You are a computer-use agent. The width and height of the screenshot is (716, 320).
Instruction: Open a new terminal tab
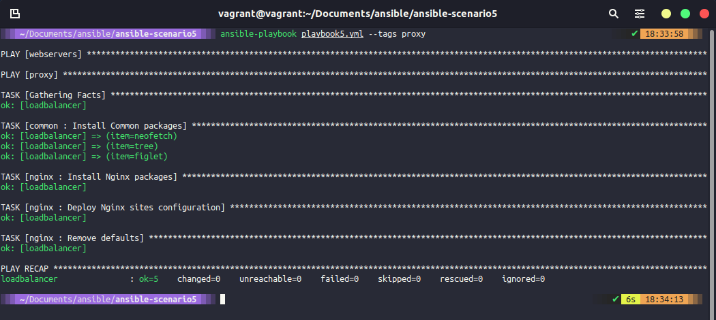point(15,14)
